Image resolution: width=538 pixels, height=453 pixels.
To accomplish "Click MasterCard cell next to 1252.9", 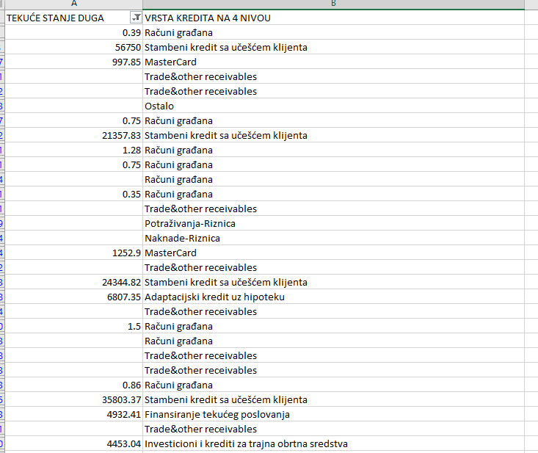I will click(x=333, y=253).
